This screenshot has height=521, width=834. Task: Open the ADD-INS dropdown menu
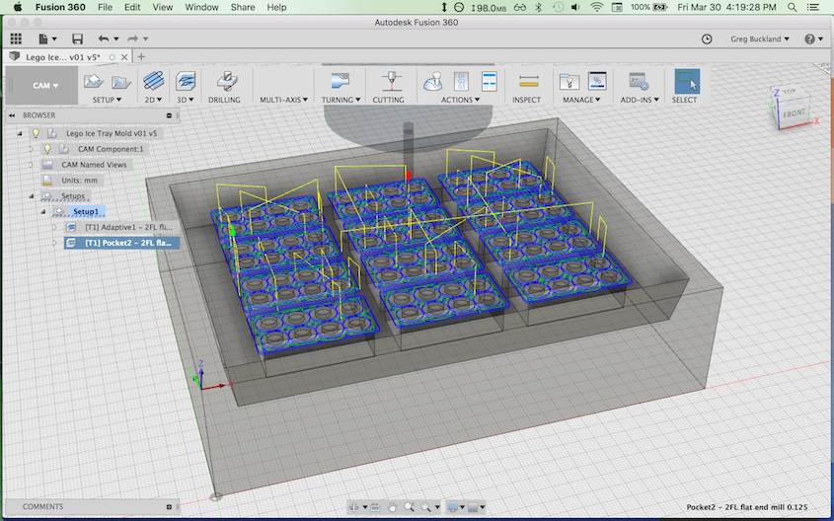(x=640, y=100)
